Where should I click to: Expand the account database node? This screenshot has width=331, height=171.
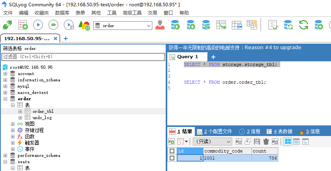5,74
